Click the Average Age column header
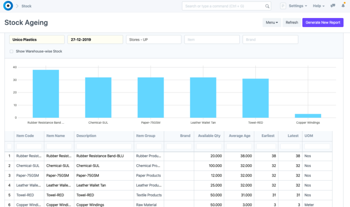The image size is (350, 207). 239,136
